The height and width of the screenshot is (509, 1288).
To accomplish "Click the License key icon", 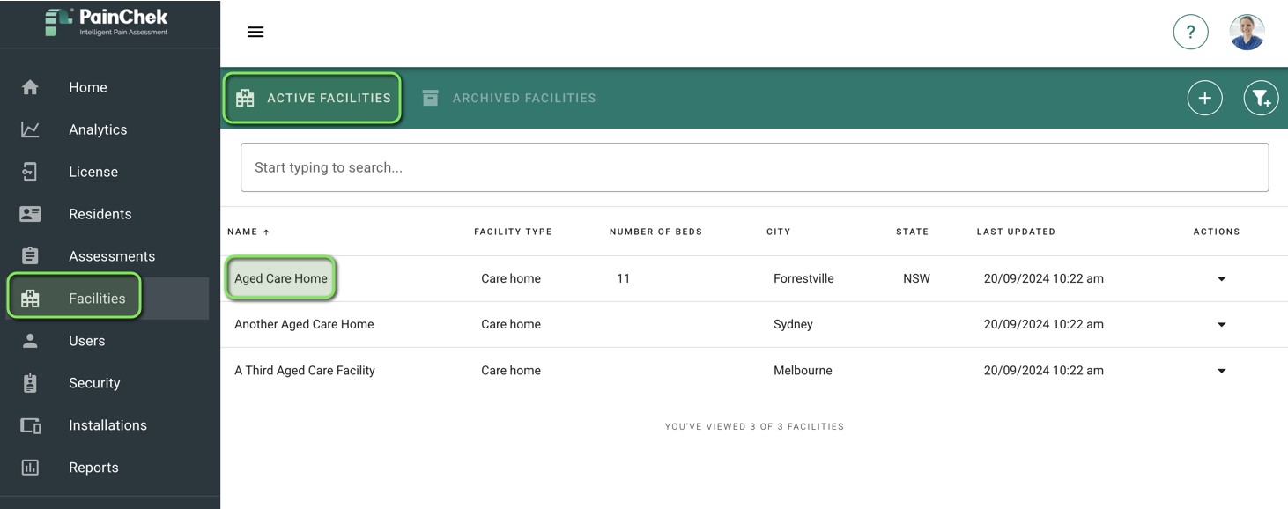I will 30,172.
